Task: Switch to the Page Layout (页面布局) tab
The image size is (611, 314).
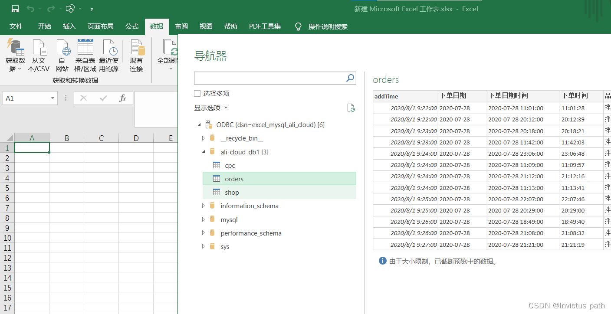Action: pos(101,26)
